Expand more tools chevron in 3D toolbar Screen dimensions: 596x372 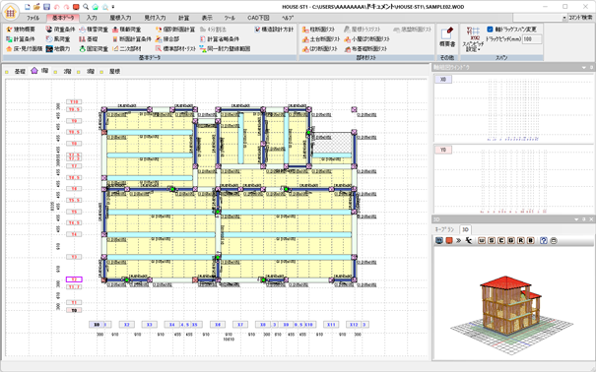458,241
